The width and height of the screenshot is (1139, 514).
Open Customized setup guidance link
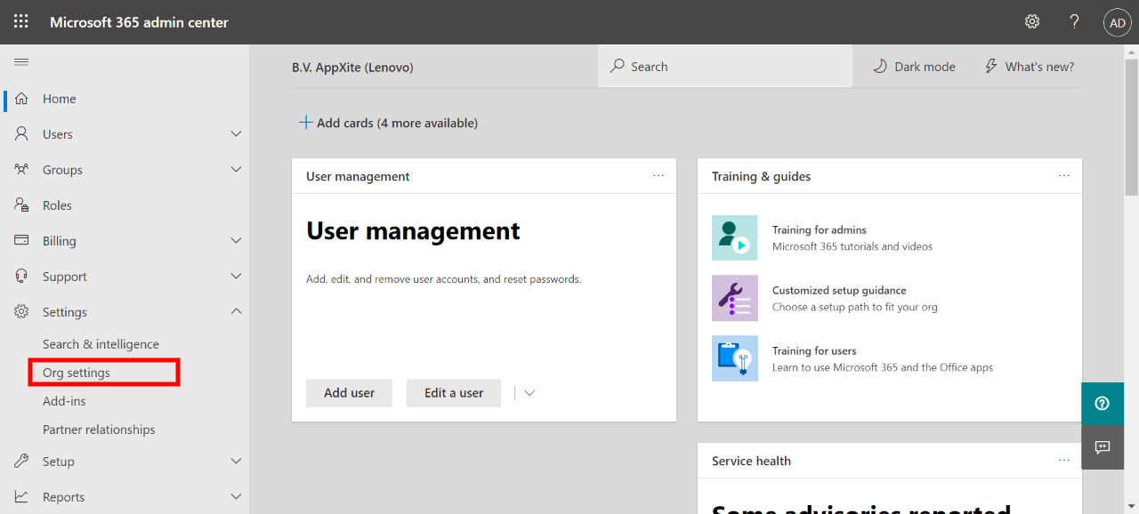click(839, 290)
